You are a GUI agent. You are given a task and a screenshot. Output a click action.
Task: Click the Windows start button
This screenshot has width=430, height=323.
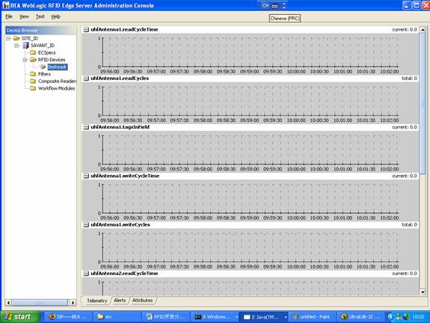pos(19,317)
